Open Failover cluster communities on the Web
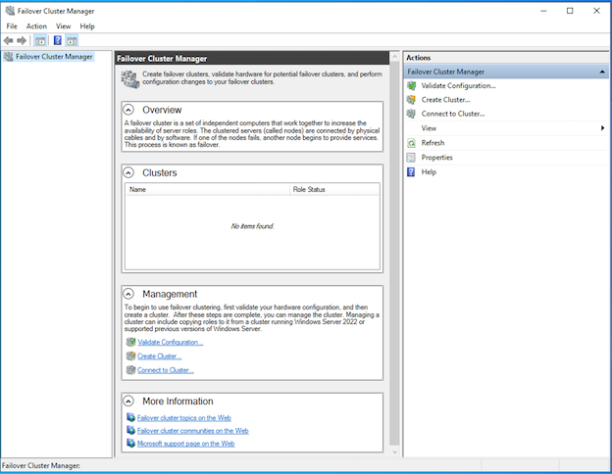This screenshot has height=474, width=612. (193, 431)
